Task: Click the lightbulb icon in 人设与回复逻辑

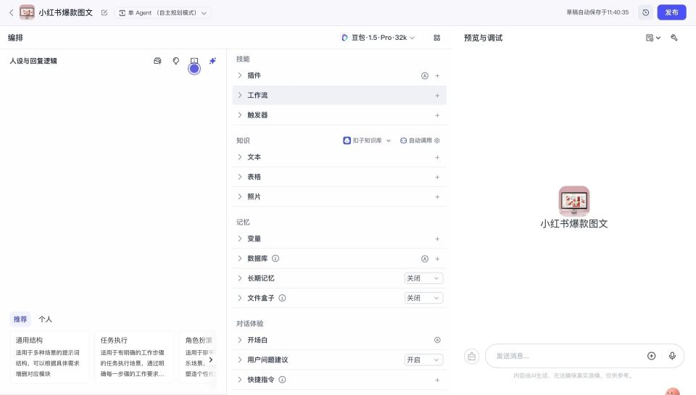Action: coord(175,61)
